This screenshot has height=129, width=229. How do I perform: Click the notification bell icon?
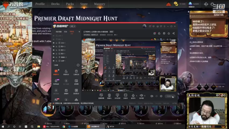[169, 33]
